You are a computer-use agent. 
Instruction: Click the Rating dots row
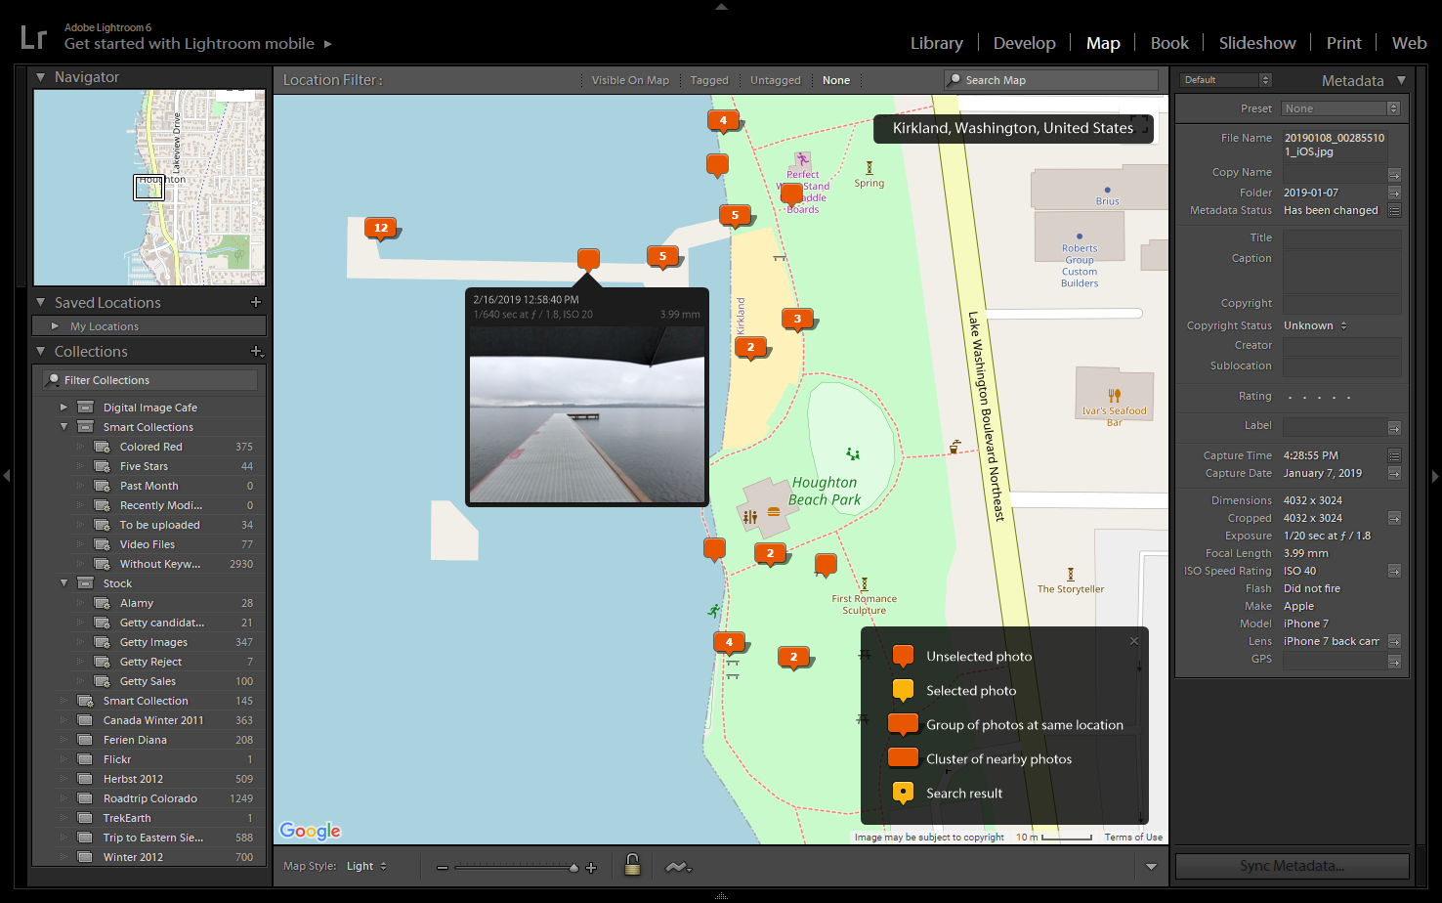click(x=1319, y=397)
